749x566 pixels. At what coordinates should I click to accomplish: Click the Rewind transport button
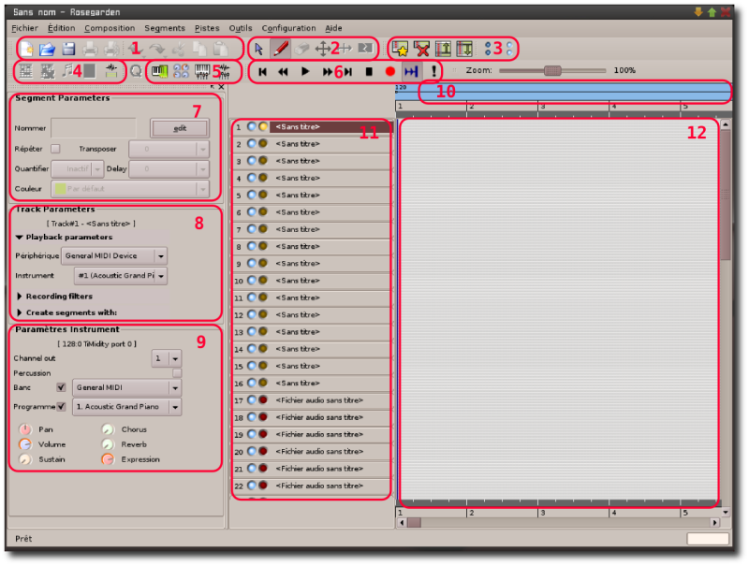pos(283,72)
